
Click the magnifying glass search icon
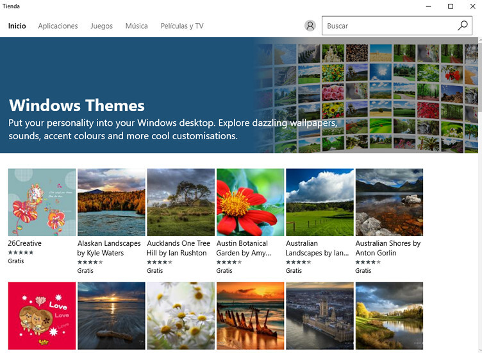462,26
